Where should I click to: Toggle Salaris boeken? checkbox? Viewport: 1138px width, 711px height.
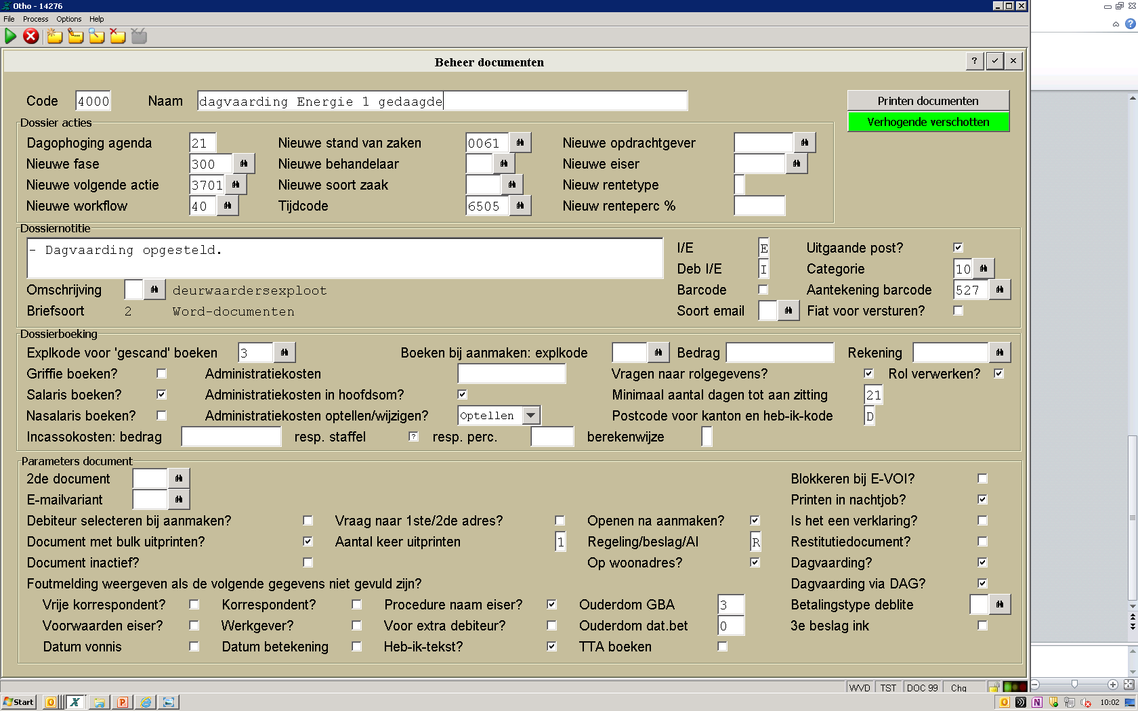pos(161,395)
